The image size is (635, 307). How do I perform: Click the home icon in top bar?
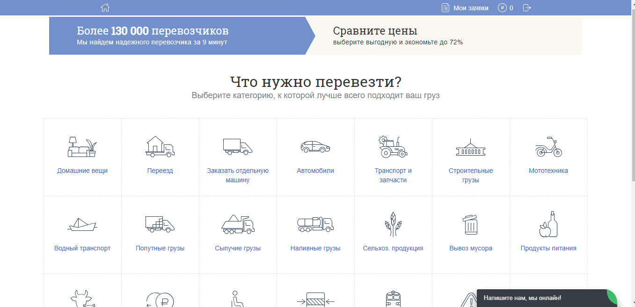pos(105,7)
